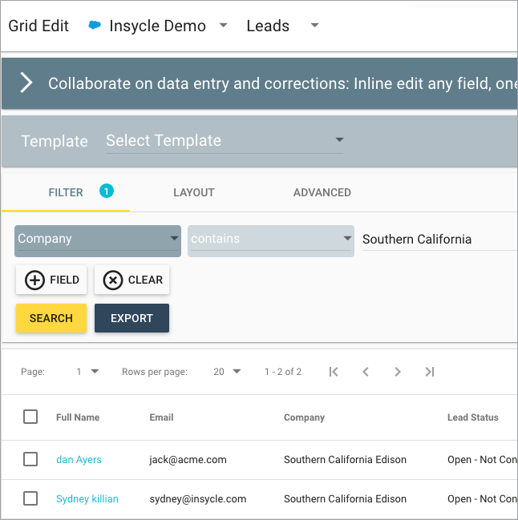Click the plus circle icon on FIELD button
The image size is (518, 520).
34,280
